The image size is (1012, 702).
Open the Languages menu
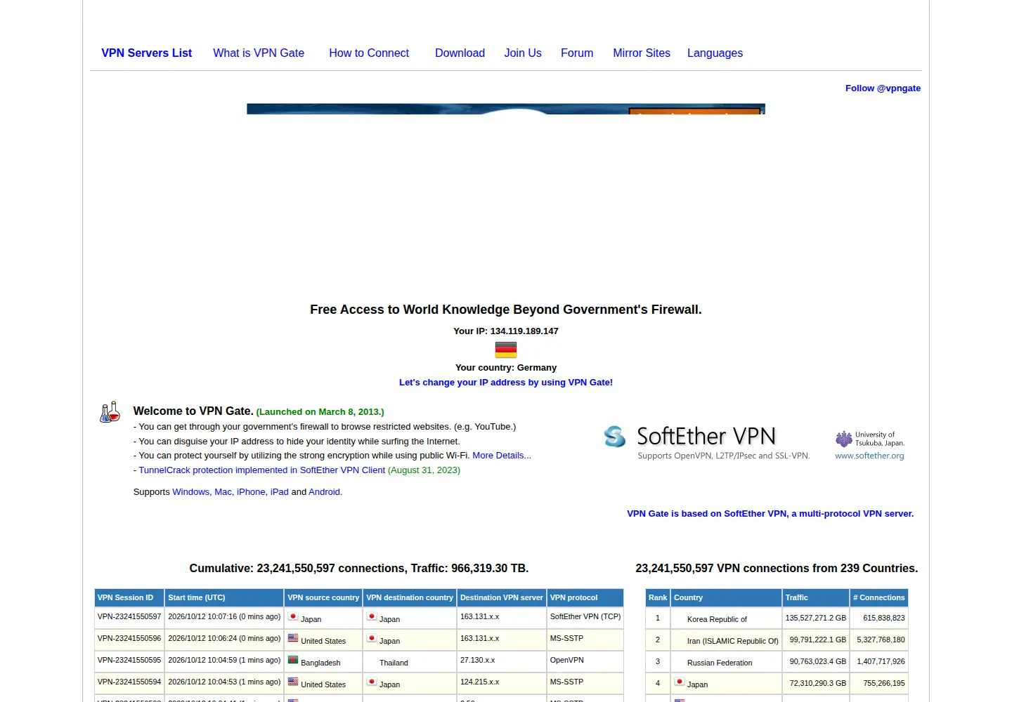715,53
